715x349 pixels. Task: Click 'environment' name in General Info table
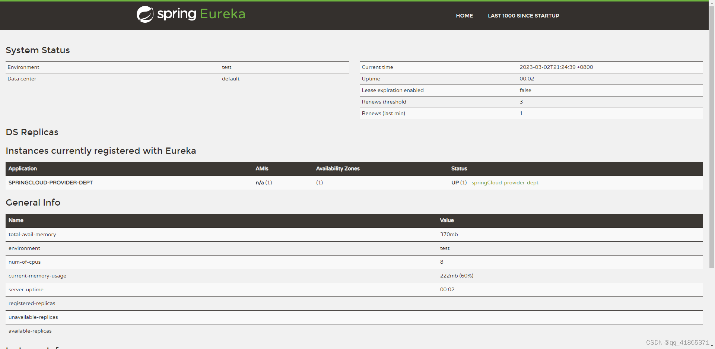pos(24,248)
